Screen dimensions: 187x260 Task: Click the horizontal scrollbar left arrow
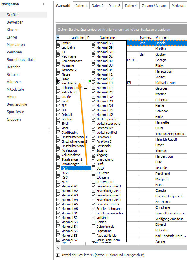click(x=58, y=247)
